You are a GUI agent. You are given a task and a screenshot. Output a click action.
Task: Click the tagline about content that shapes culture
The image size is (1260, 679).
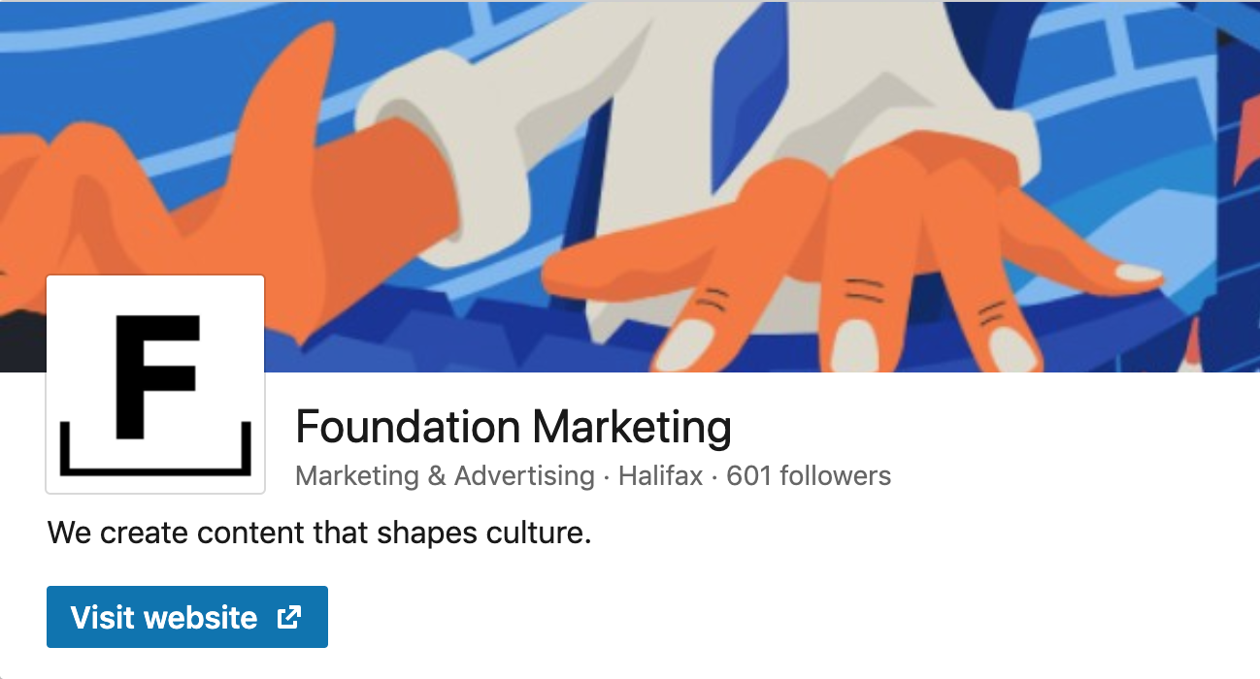[x=318, y=533]
